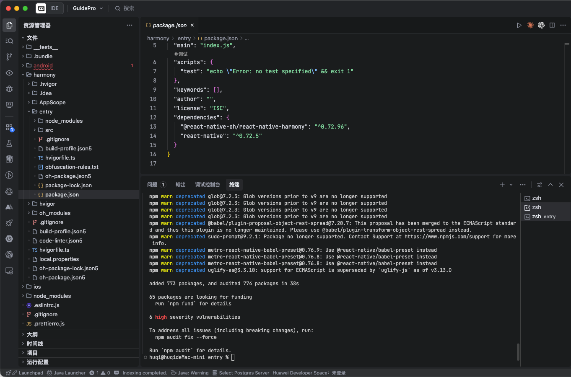Click the orange starburst icon in editor toolbar

(530, 25)
